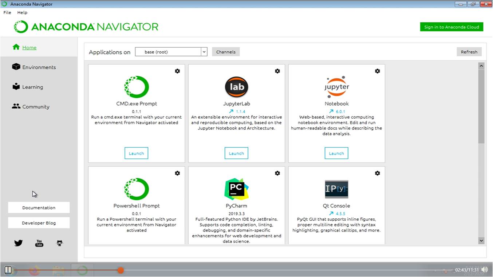This screenshot has height=277, width=493.
Task: Refresh the applications list
Action: (469, 51)
